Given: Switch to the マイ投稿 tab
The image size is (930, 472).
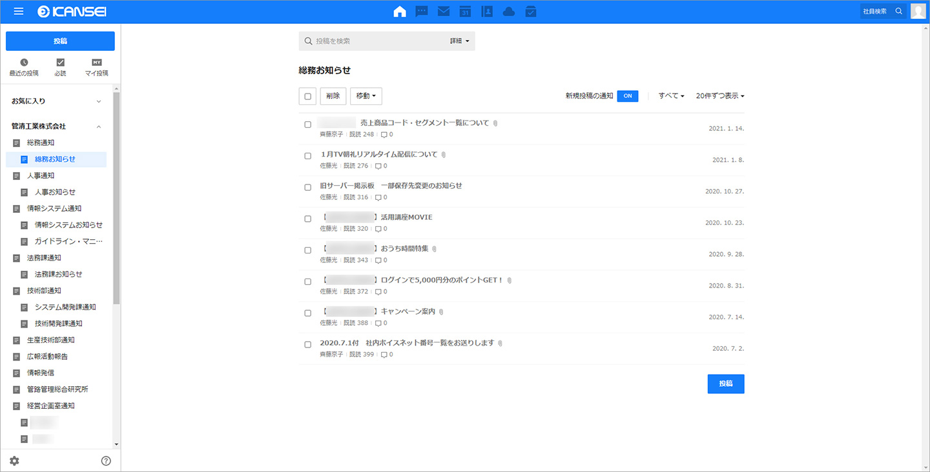Looking at the screenshot, I should [x=96, y=67].
